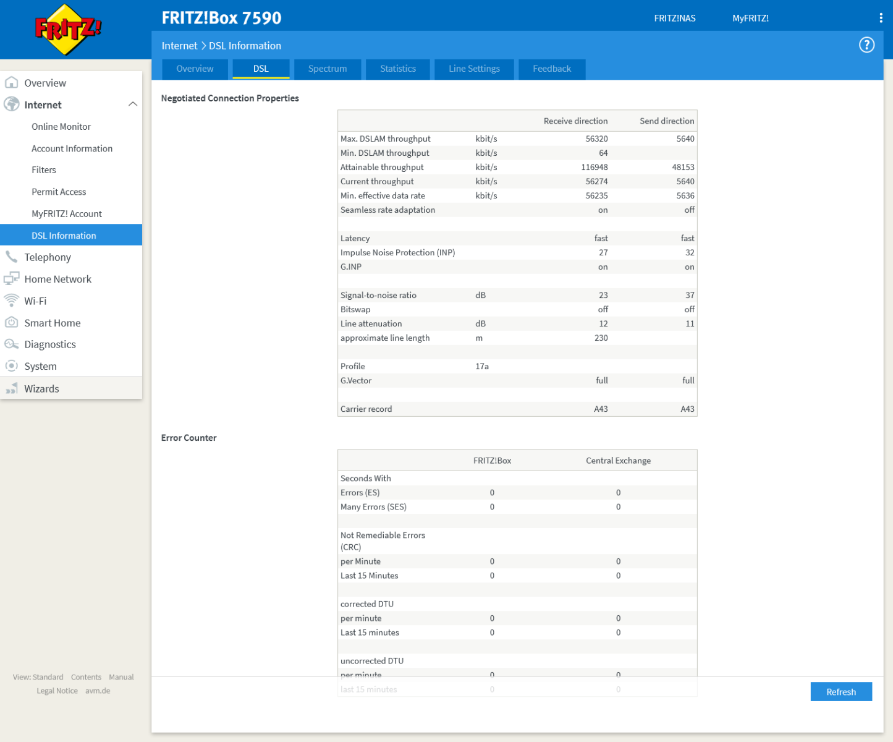This screenshot has width=893, height=742.
Task: Open the three-dot menu in header
Action: 881,18
